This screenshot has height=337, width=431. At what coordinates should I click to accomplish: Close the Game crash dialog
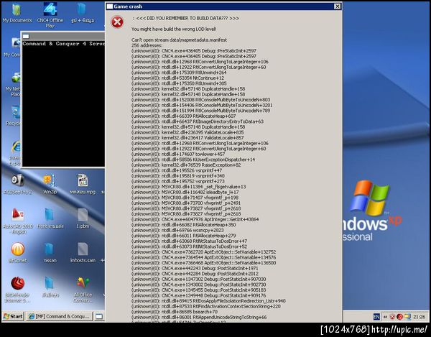pyautogui.click(x=338, y=6)
